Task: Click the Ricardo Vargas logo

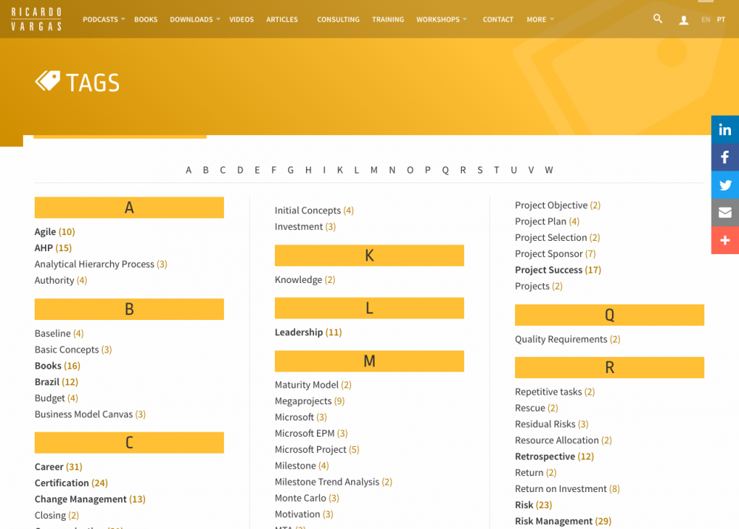Action: (35, 19)
